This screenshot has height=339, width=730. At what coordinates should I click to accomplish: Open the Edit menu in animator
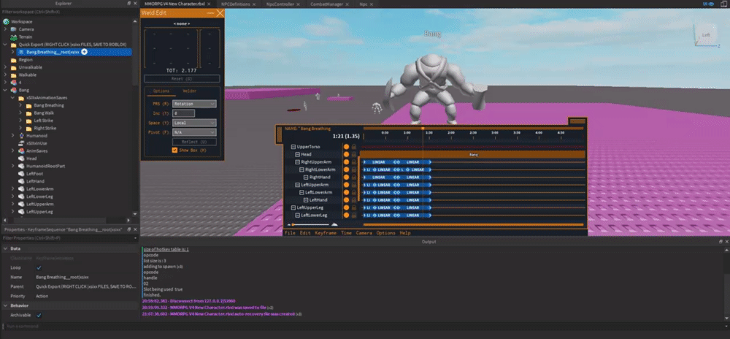click(305, 233)
